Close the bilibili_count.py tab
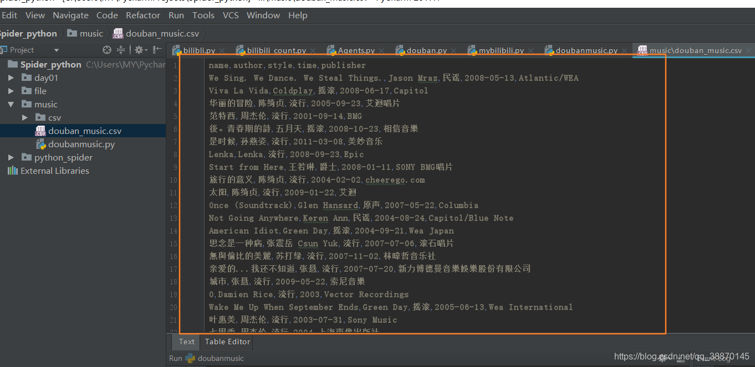This screenshot has width=755, height=367. pyautogui.click(x=313, y=51)
